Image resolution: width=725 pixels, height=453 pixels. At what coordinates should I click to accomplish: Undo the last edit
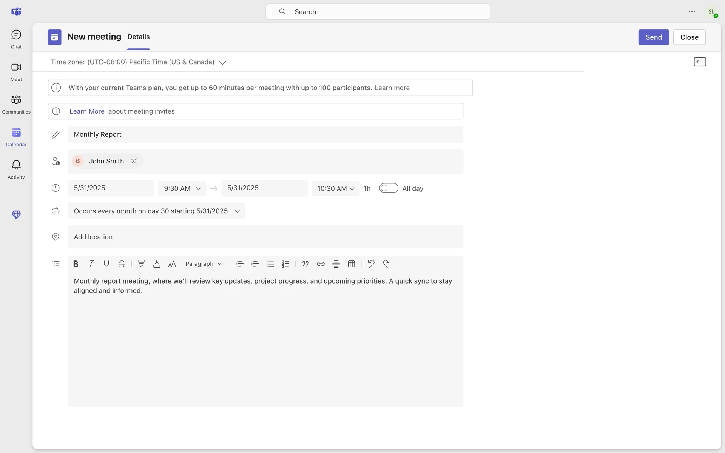click(x=371, y=264)
